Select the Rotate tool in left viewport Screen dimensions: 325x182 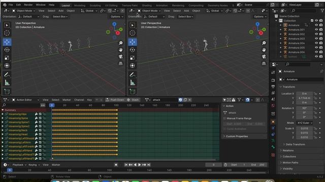(x=7, y=50)
